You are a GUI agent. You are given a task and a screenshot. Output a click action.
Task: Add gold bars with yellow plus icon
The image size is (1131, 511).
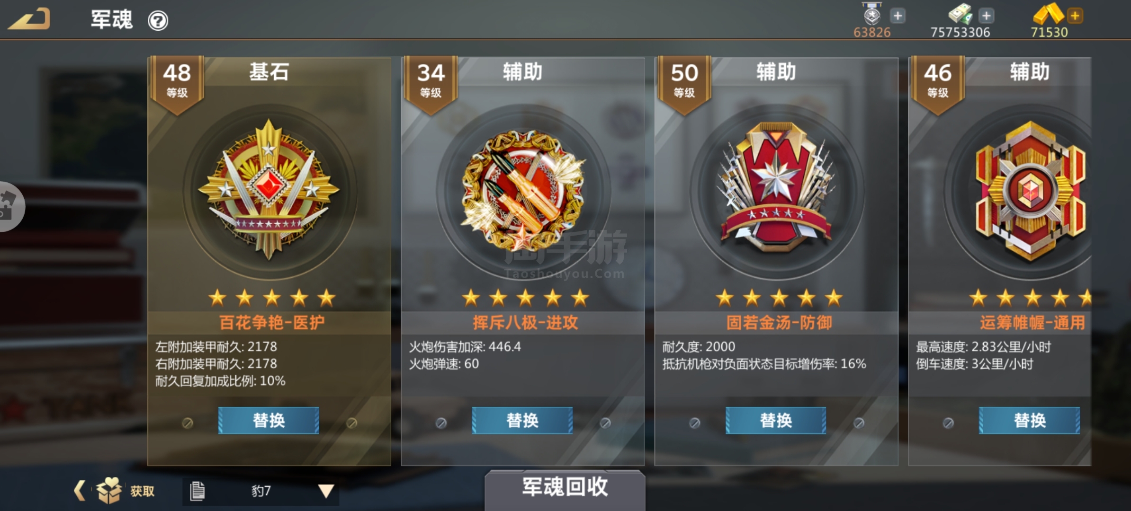tap(1075, 16)
